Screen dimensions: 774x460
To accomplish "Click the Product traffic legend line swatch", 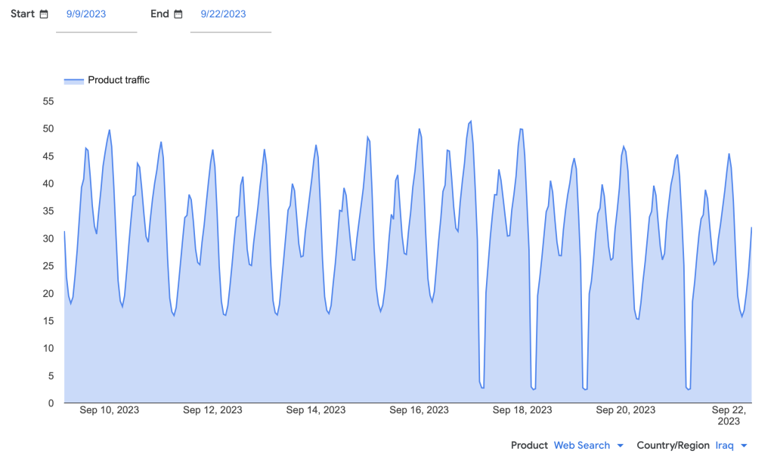I will click(x=73, y=80).
